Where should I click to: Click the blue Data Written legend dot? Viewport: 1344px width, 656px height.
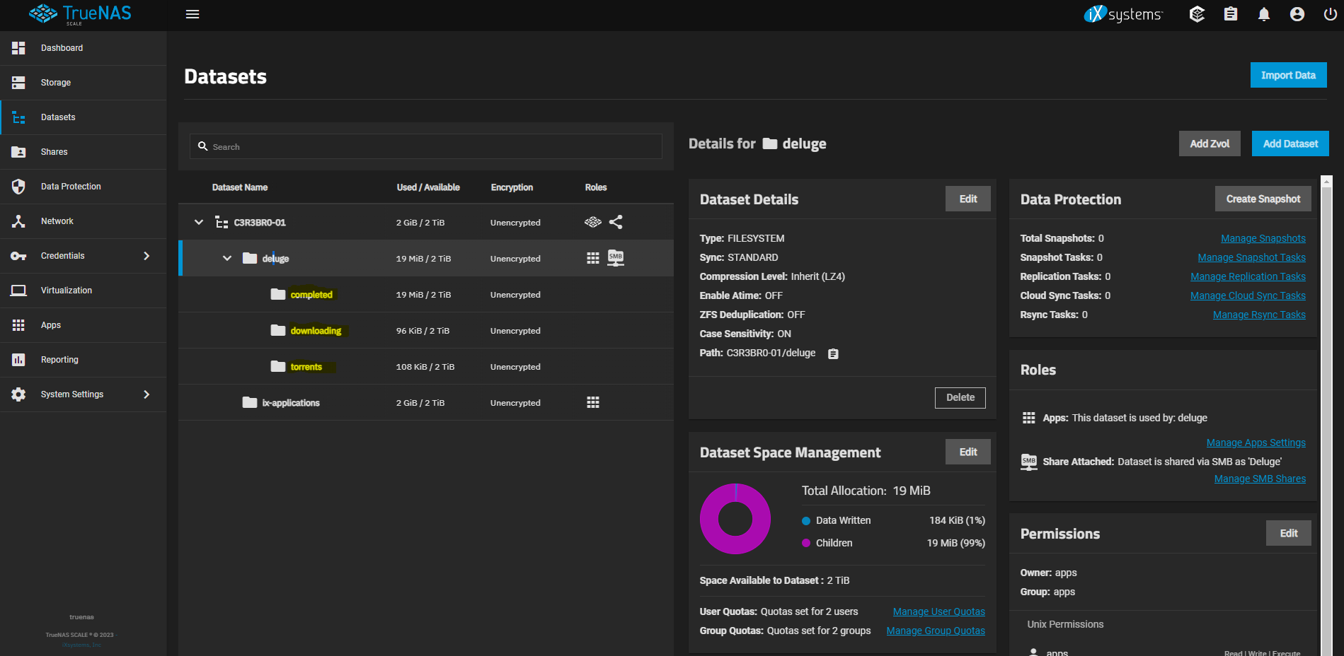click(805, 521)
